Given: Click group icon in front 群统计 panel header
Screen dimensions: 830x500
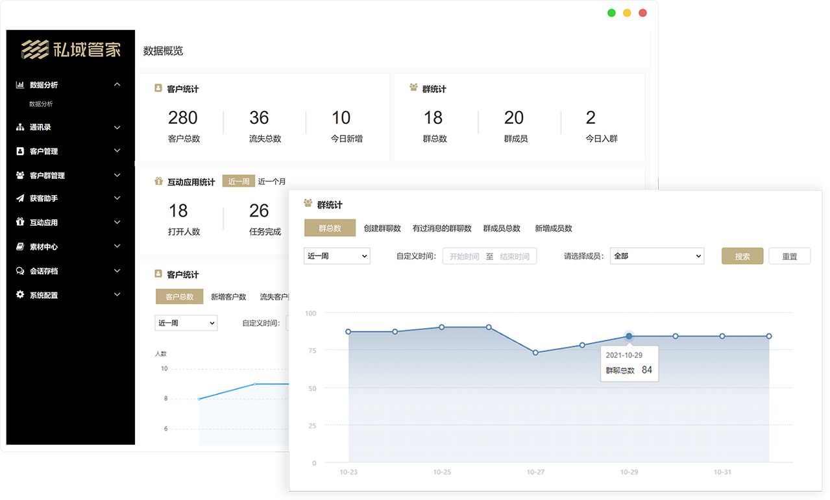Looking at the screenshot, I should (x=308, y=203).
